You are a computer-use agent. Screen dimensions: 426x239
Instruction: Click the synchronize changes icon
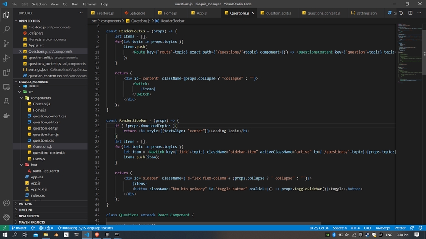pos(32,228)
